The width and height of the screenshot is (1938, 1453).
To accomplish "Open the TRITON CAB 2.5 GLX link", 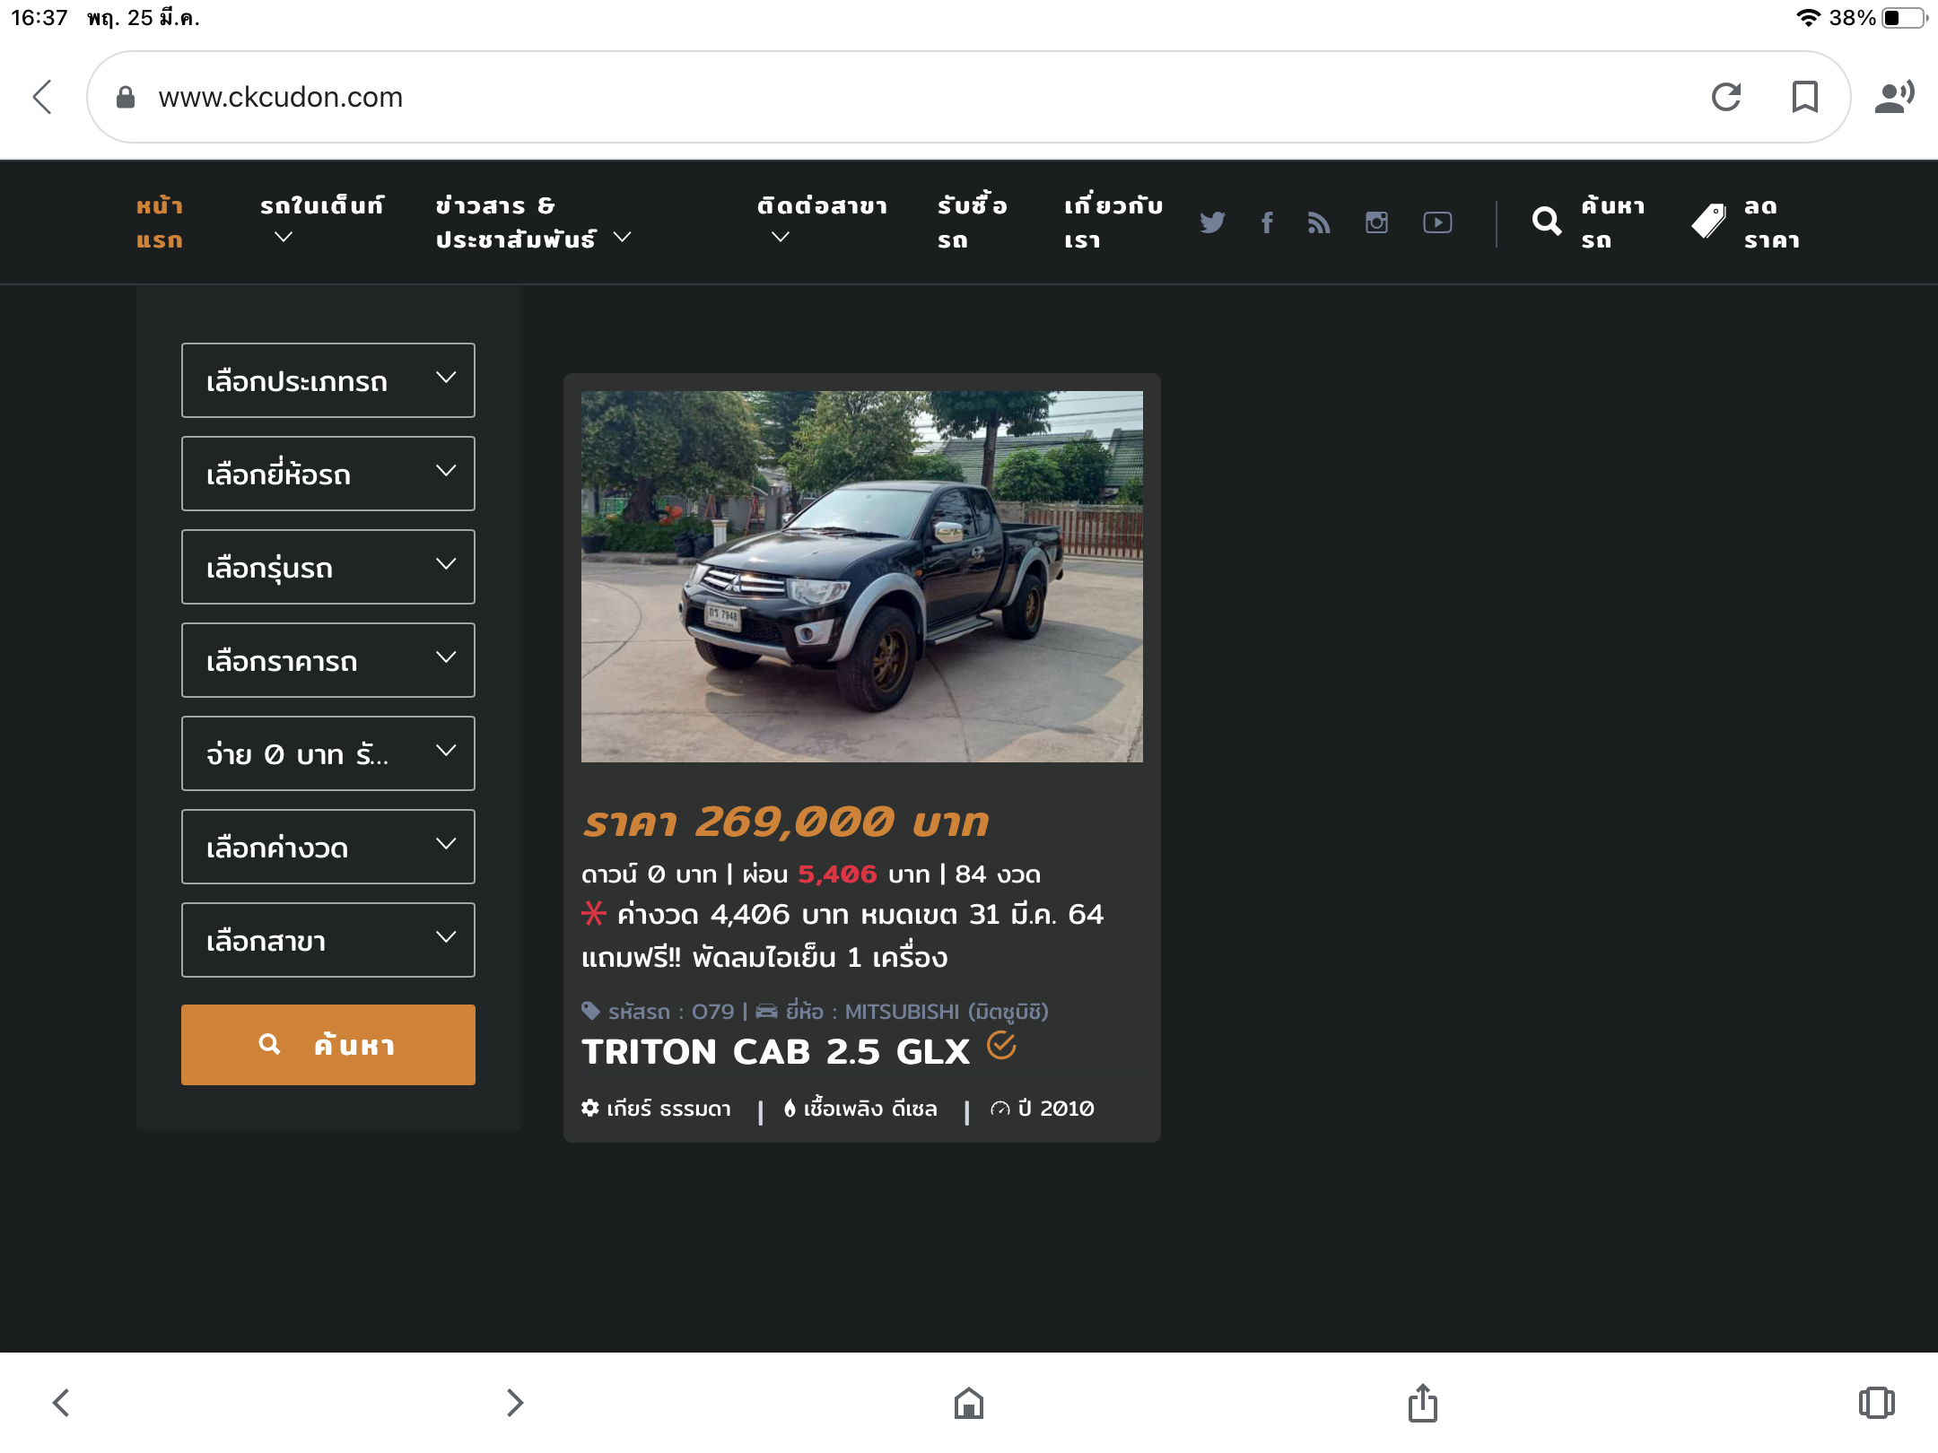I will tap(775, 1052).
